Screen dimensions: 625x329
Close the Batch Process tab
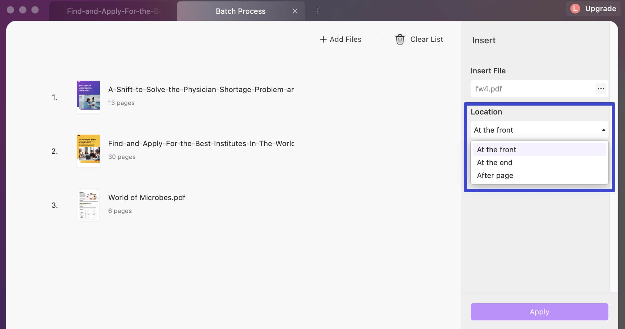tap(295, 11)
